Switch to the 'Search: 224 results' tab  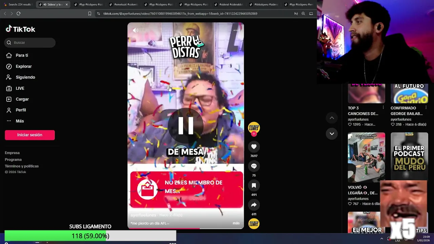click(18, 4)
